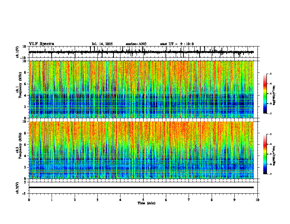Click the time-axis tick label "4"
This screenshot has height=224, width=290.
click(120, 200)
